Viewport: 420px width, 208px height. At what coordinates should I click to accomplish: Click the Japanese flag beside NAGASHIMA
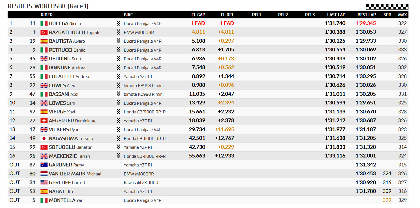click(44, 138)
